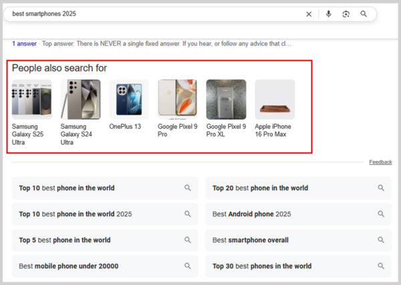
Task: Open the OnePlus 13 thumbnail
Action: pyautogui.click(x=129, y=99)
